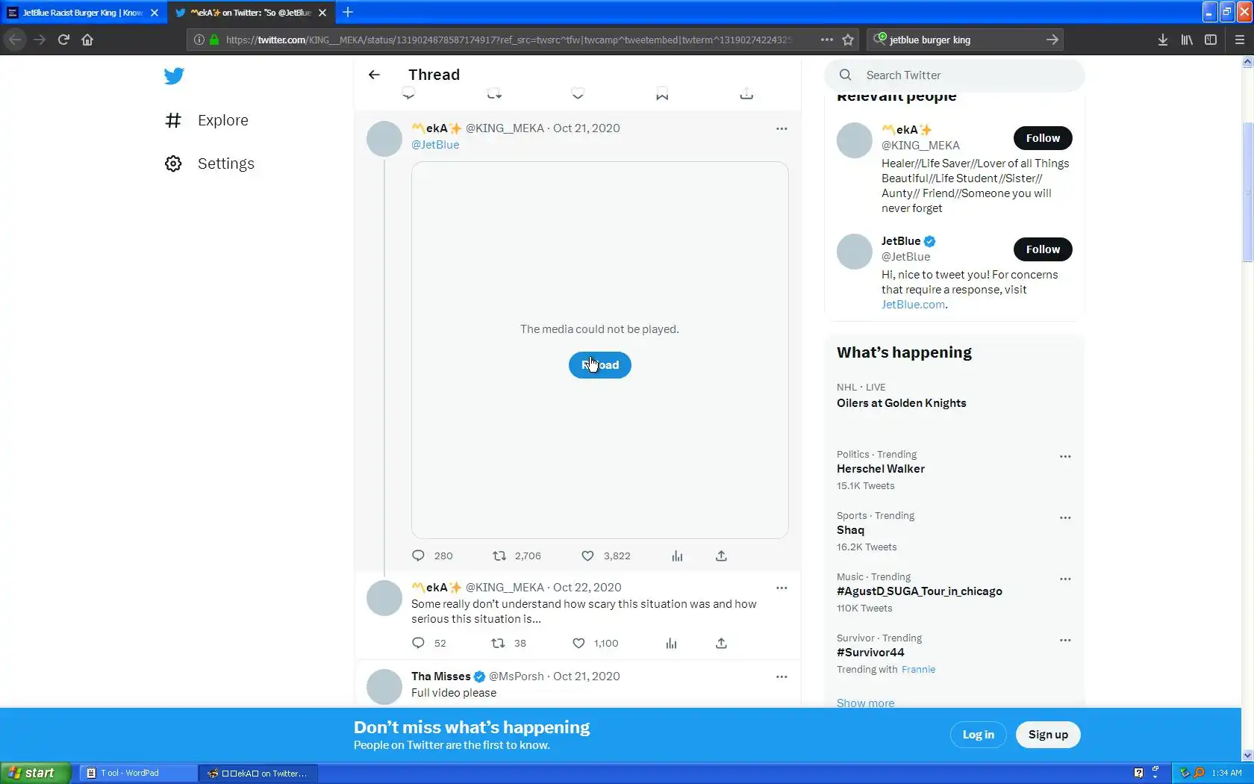Click Sign up on the bottom banner
This screenshot has height=784, width=1254.
1048,735
